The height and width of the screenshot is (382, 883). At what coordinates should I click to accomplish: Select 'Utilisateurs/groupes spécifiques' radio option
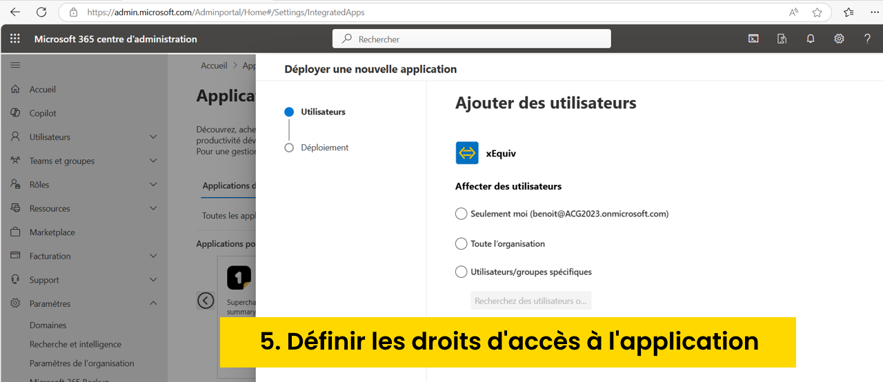(x=462, y=272)
